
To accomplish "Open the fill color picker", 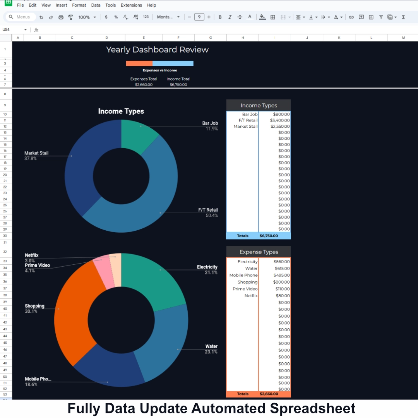I will [263, 17].
